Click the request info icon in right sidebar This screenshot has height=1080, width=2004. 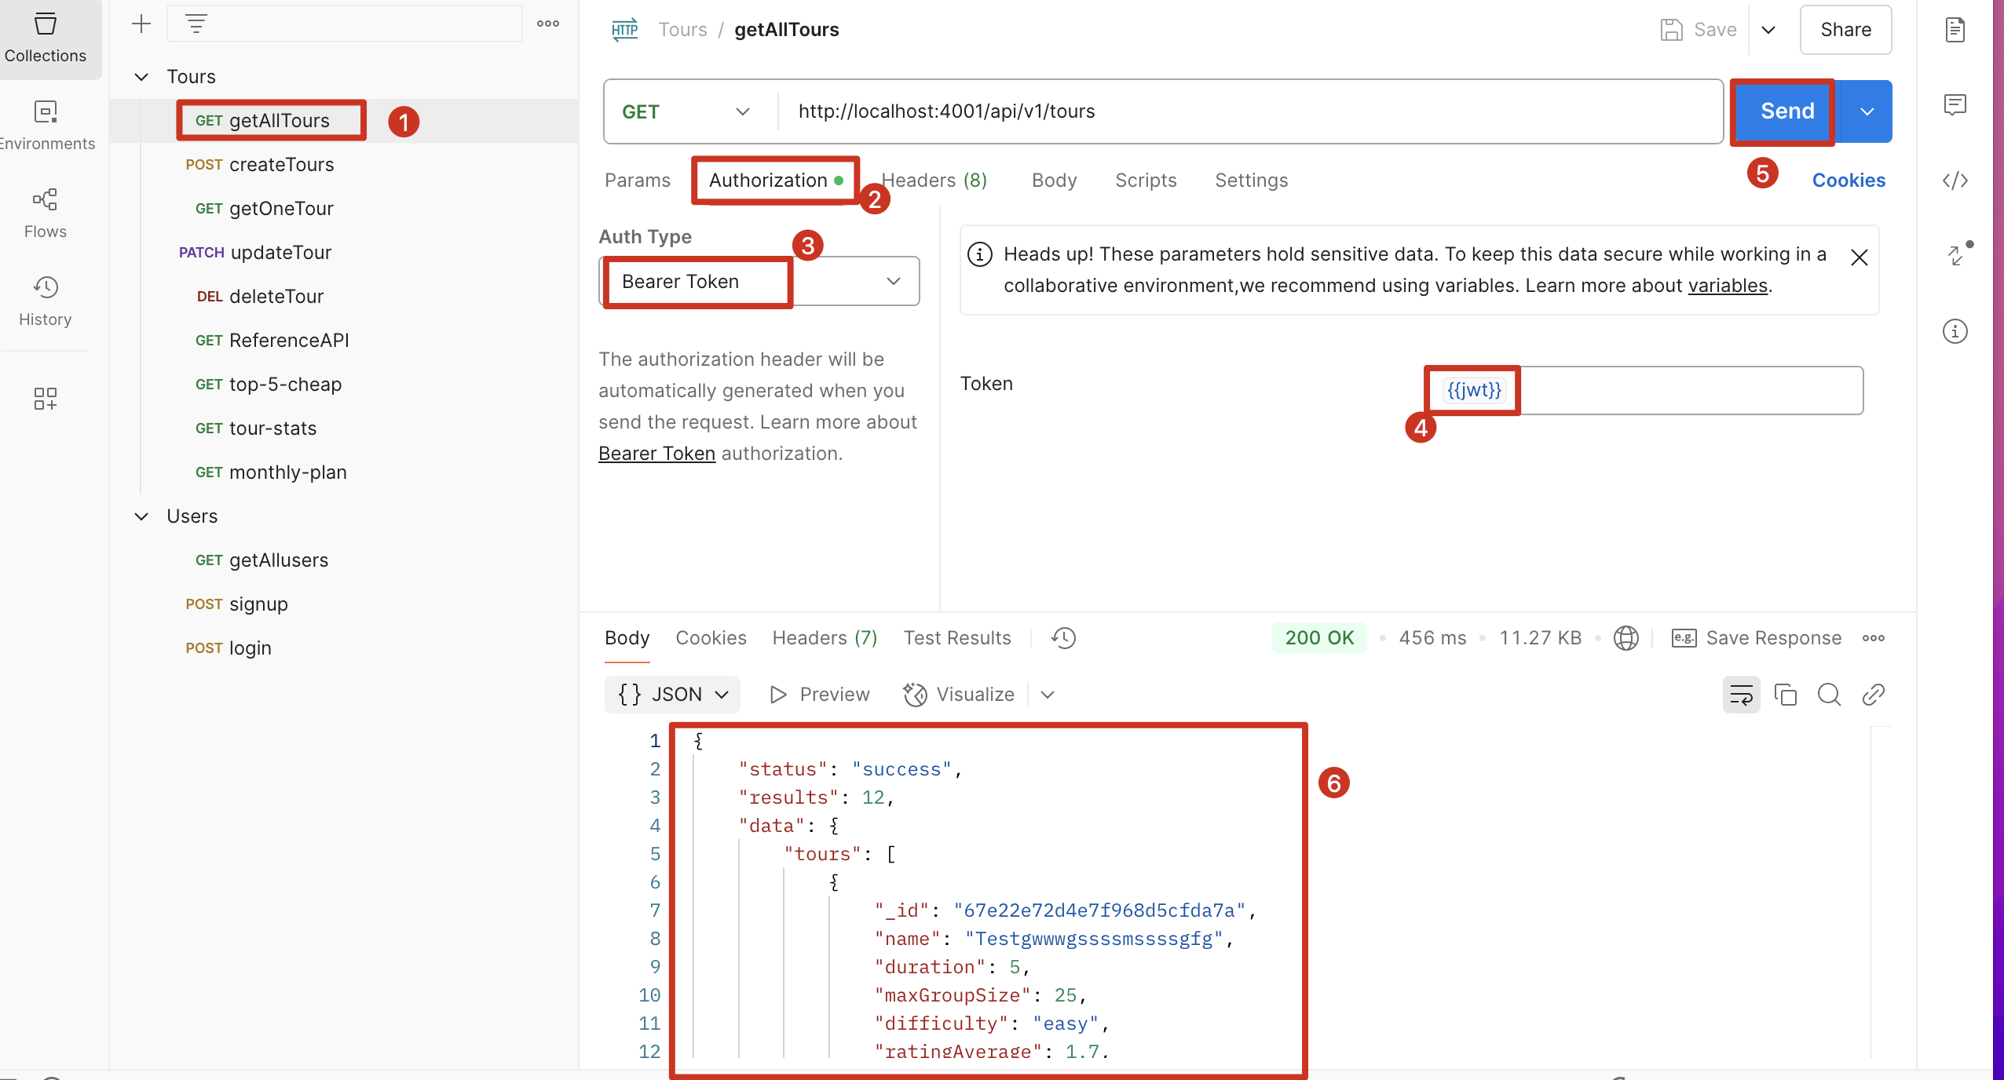pyautogui.click(x=1955, y=331)
